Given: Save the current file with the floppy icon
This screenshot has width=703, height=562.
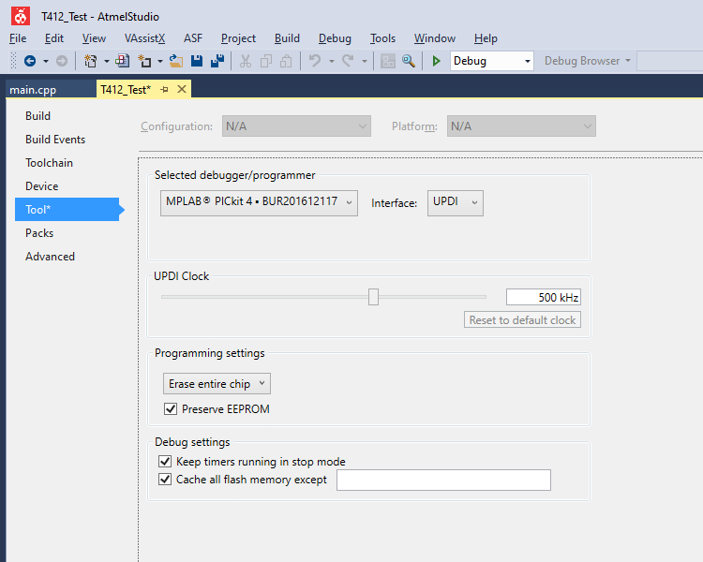Looking at the screenshot, I should [197, 61].
